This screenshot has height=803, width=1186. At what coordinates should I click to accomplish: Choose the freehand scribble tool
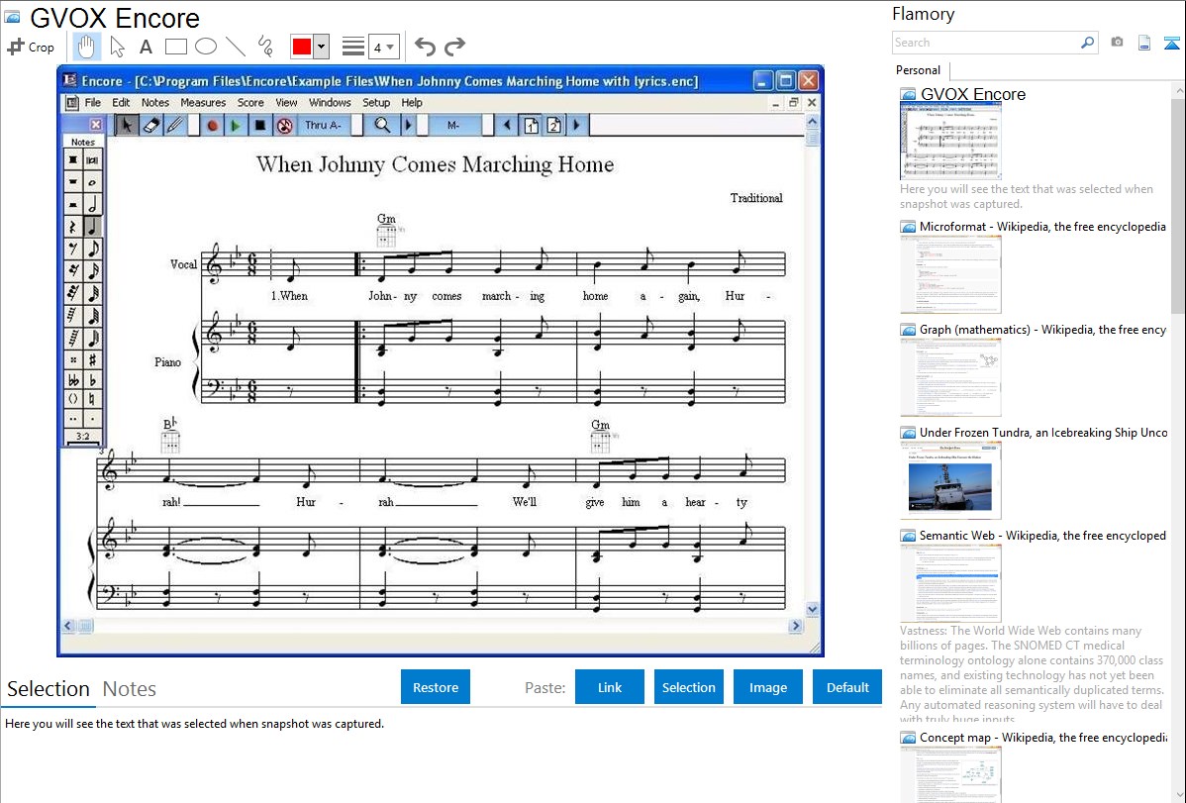point(265,47)
